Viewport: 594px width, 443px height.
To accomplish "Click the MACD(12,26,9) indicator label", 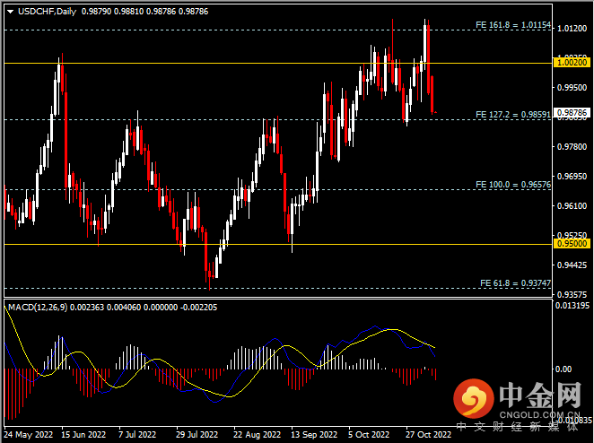I will point(38,307).
